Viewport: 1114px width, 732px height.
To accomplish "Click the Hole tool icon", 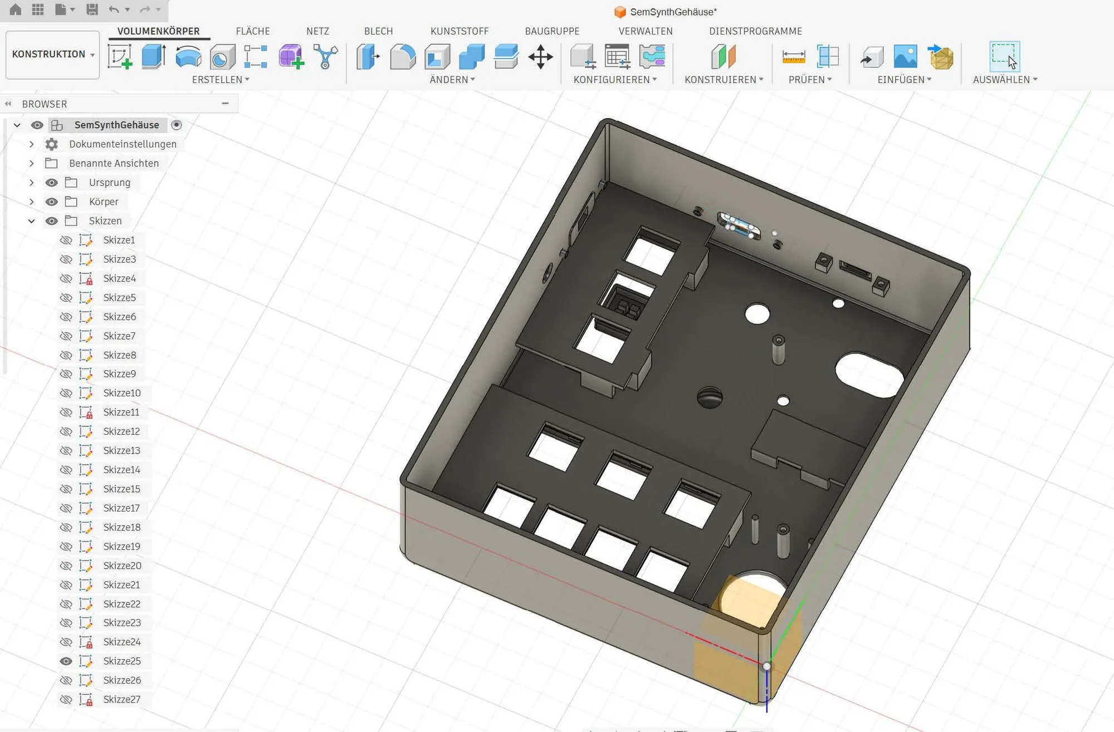I will (x=222, y=57).
